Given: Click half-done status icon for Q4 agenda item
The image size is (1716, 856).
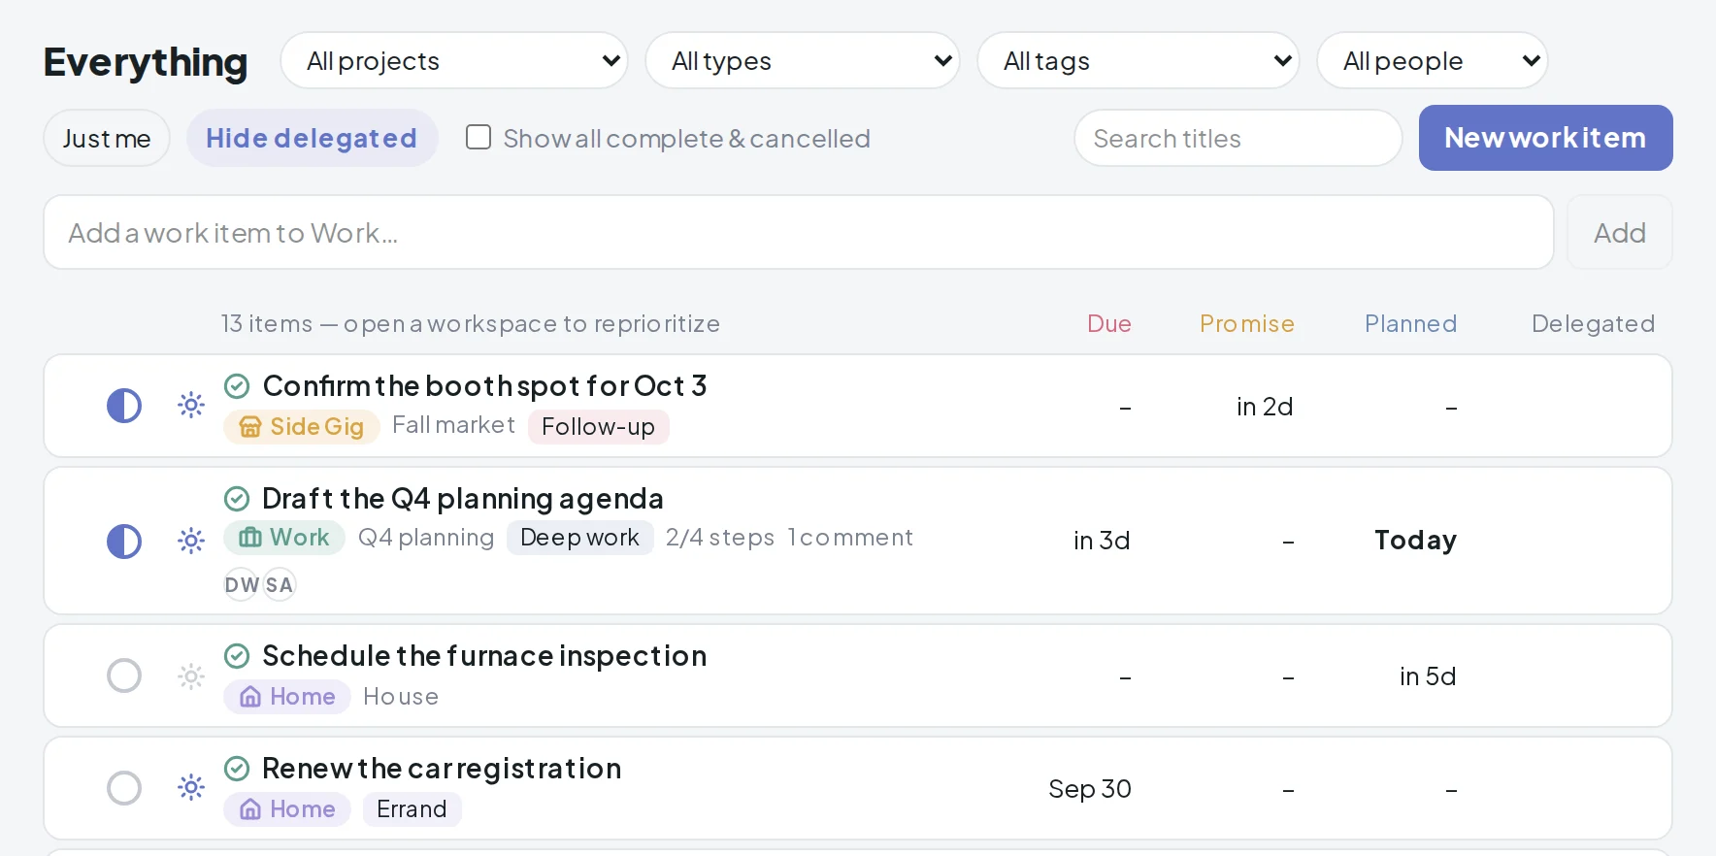Looking at the screenshot, I should [124, 541].
